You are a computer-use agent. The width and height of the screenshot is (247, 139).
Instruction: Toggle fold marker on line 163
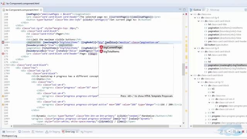click(x=9, y=28)
